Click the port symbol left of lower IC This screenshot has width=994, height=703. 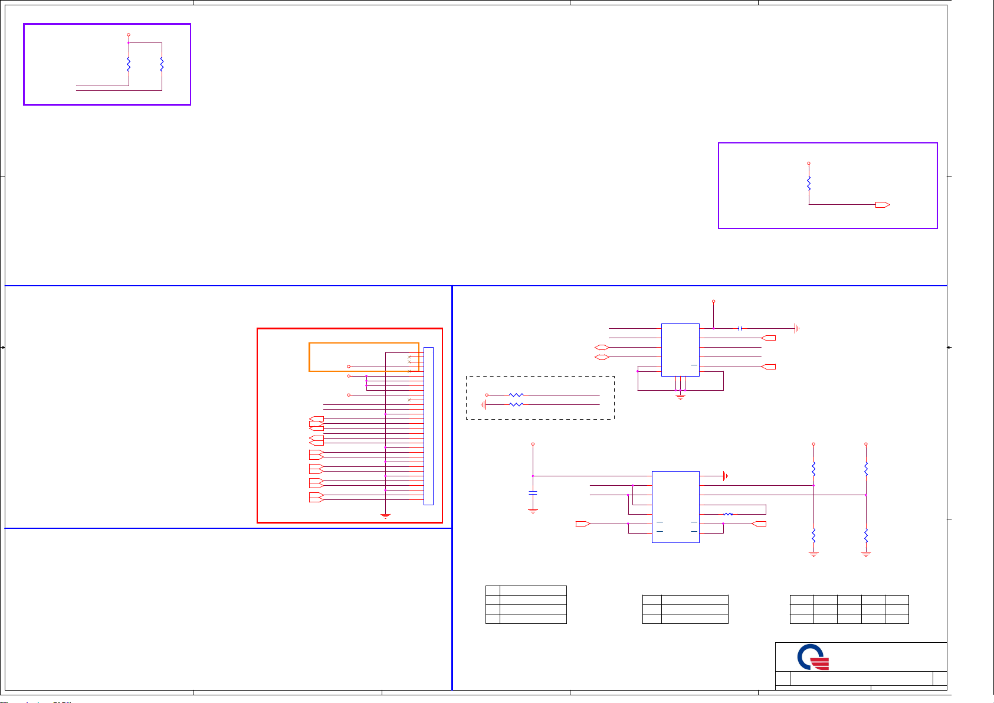pos(583,524)
